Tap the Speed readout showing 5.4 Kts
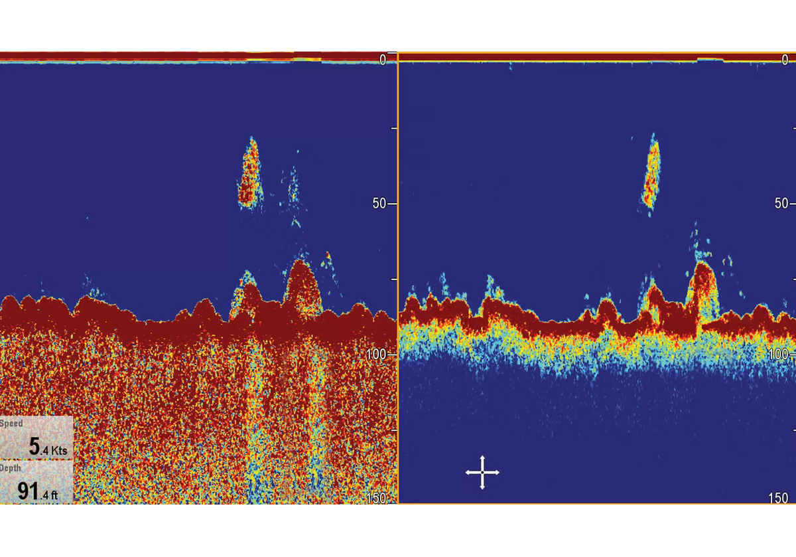The image size is (796, 557). 36,438
